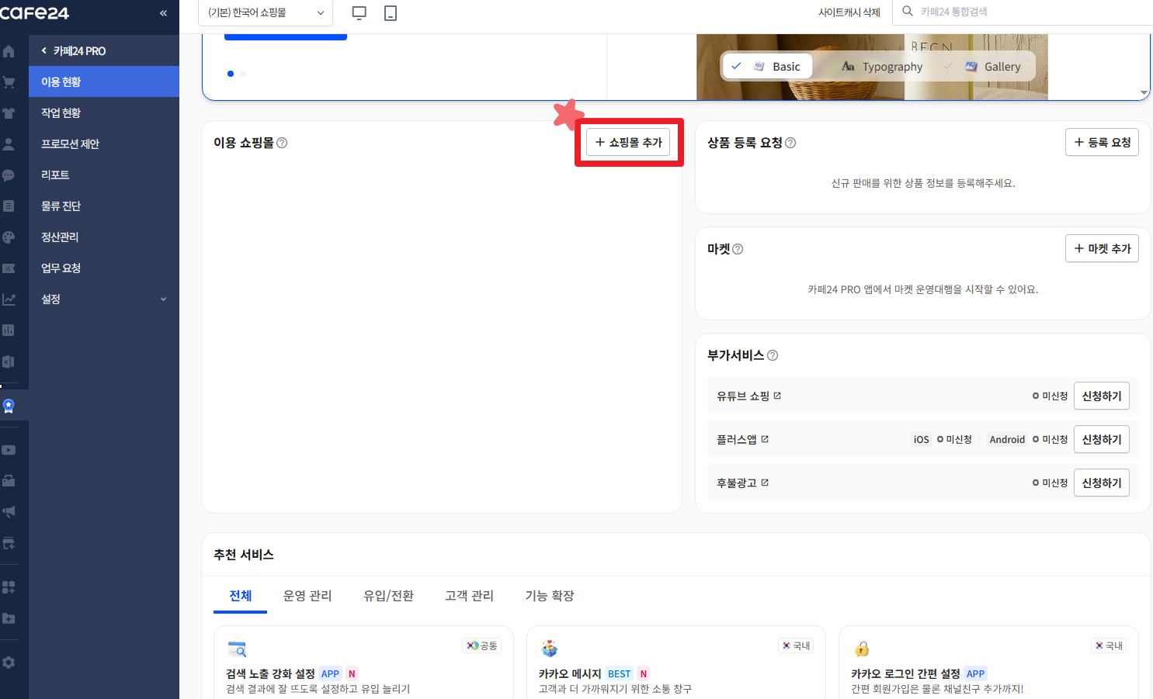
Task: Open the apps-plus grid icon
Action: (x=9, y=587)
